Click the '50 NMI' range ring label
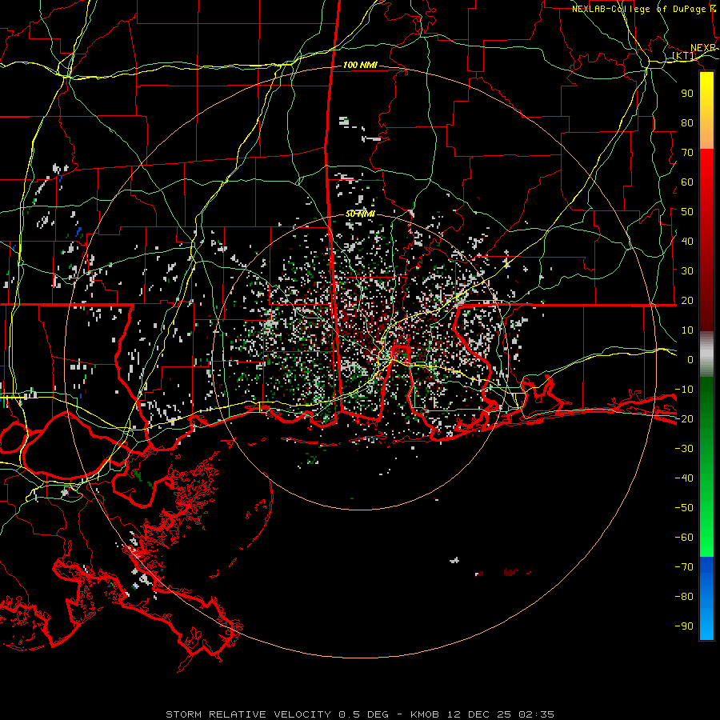 pos(360,214)
